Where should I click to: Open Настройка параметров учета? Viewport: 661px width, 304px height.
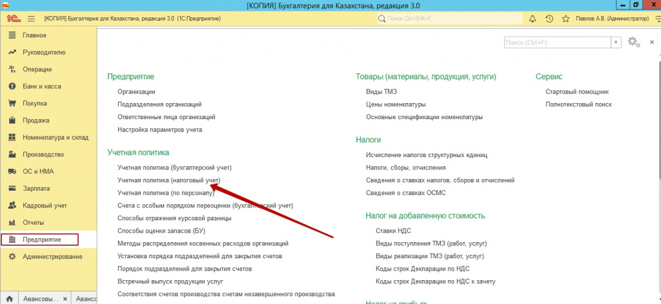(x=160, y=129)
